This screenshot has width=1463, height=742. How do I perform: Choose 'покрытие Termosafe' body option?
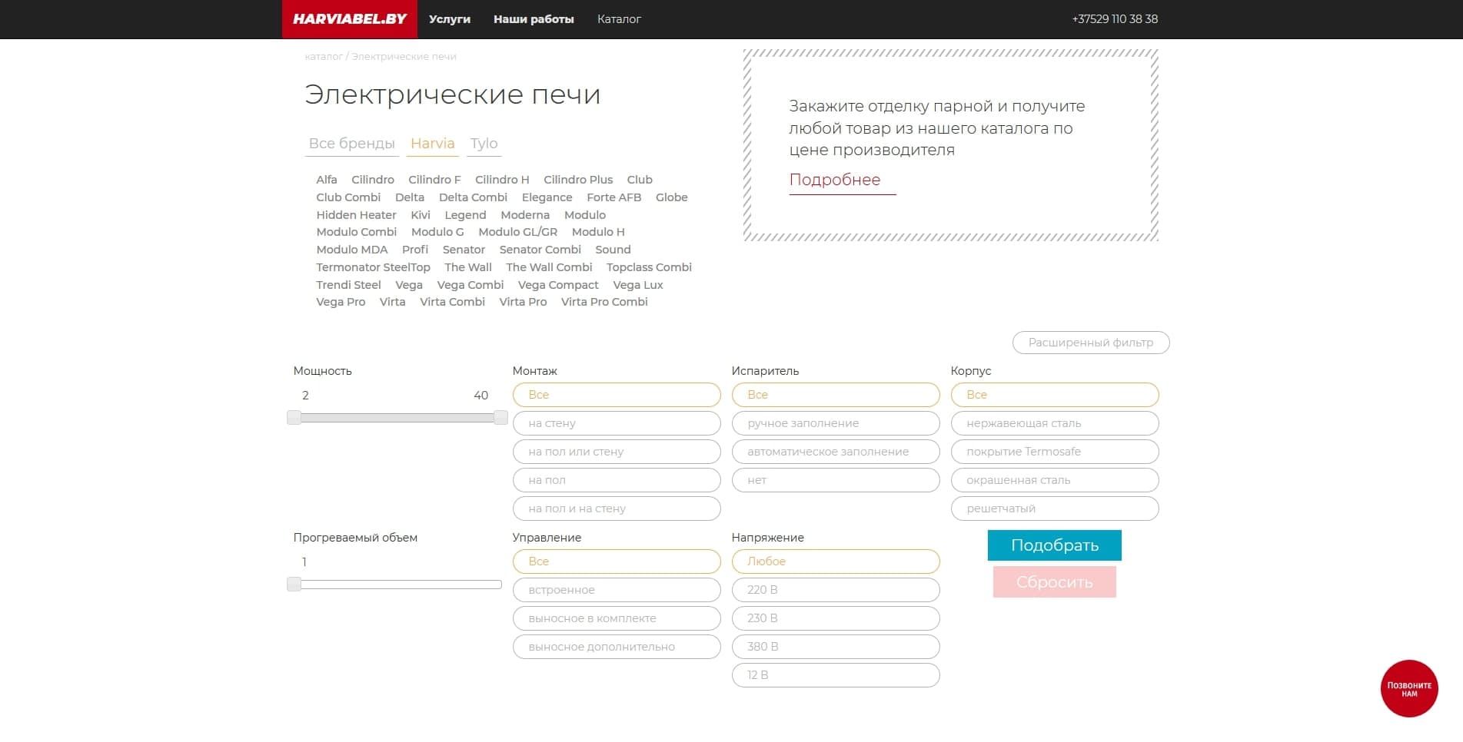point(1055,452)
